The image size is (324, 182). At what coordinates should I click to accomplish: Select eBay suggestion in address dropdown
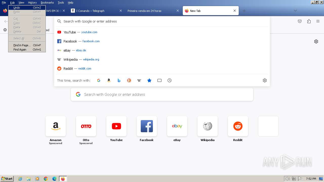point(162,50)
